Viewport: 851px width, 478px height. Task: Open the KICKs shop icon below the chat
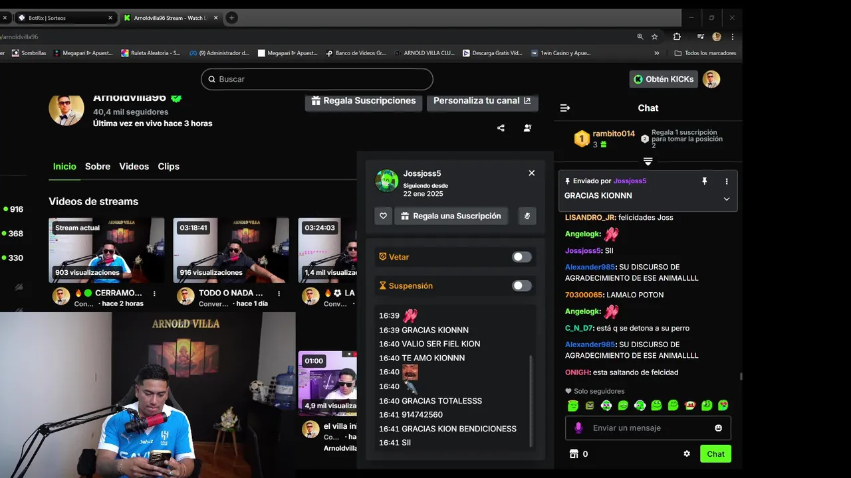[x=574, y=454]
